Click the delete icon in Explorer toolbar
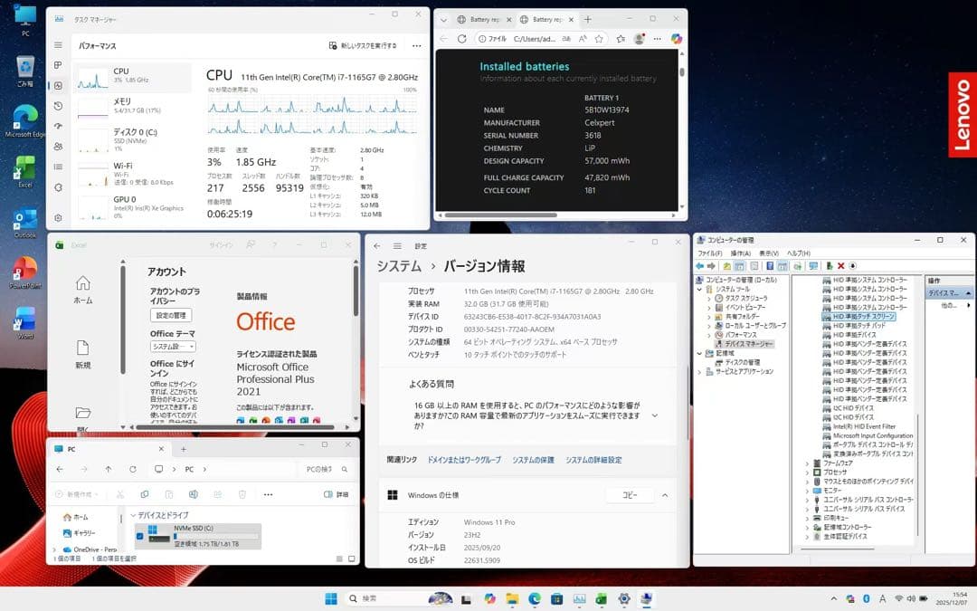 tap(241, 492)
